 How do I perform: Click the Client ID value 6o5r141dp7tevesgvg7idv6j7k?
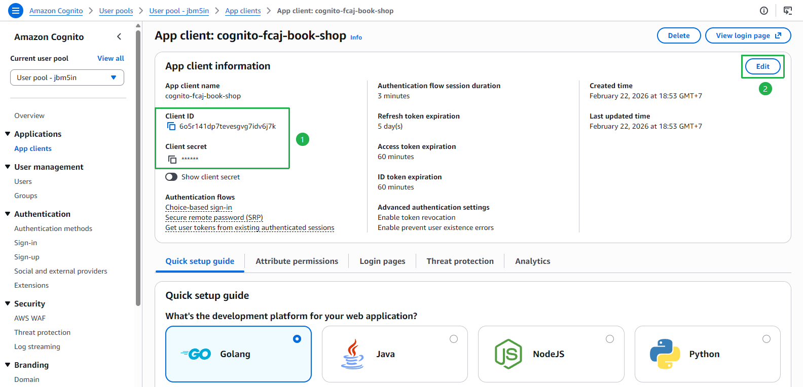pos(228,126)
